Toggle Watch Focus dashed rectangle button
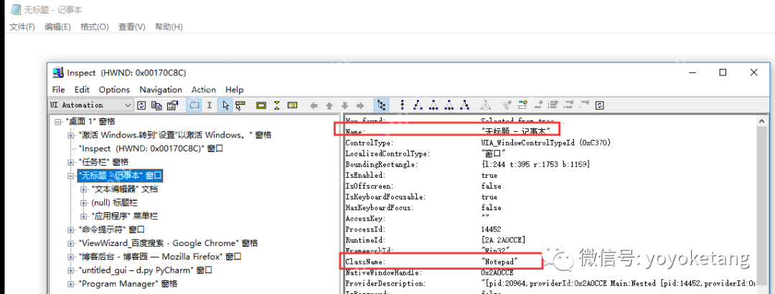The height and width of the screenshot is (294, 775). [x=194, y=105]
